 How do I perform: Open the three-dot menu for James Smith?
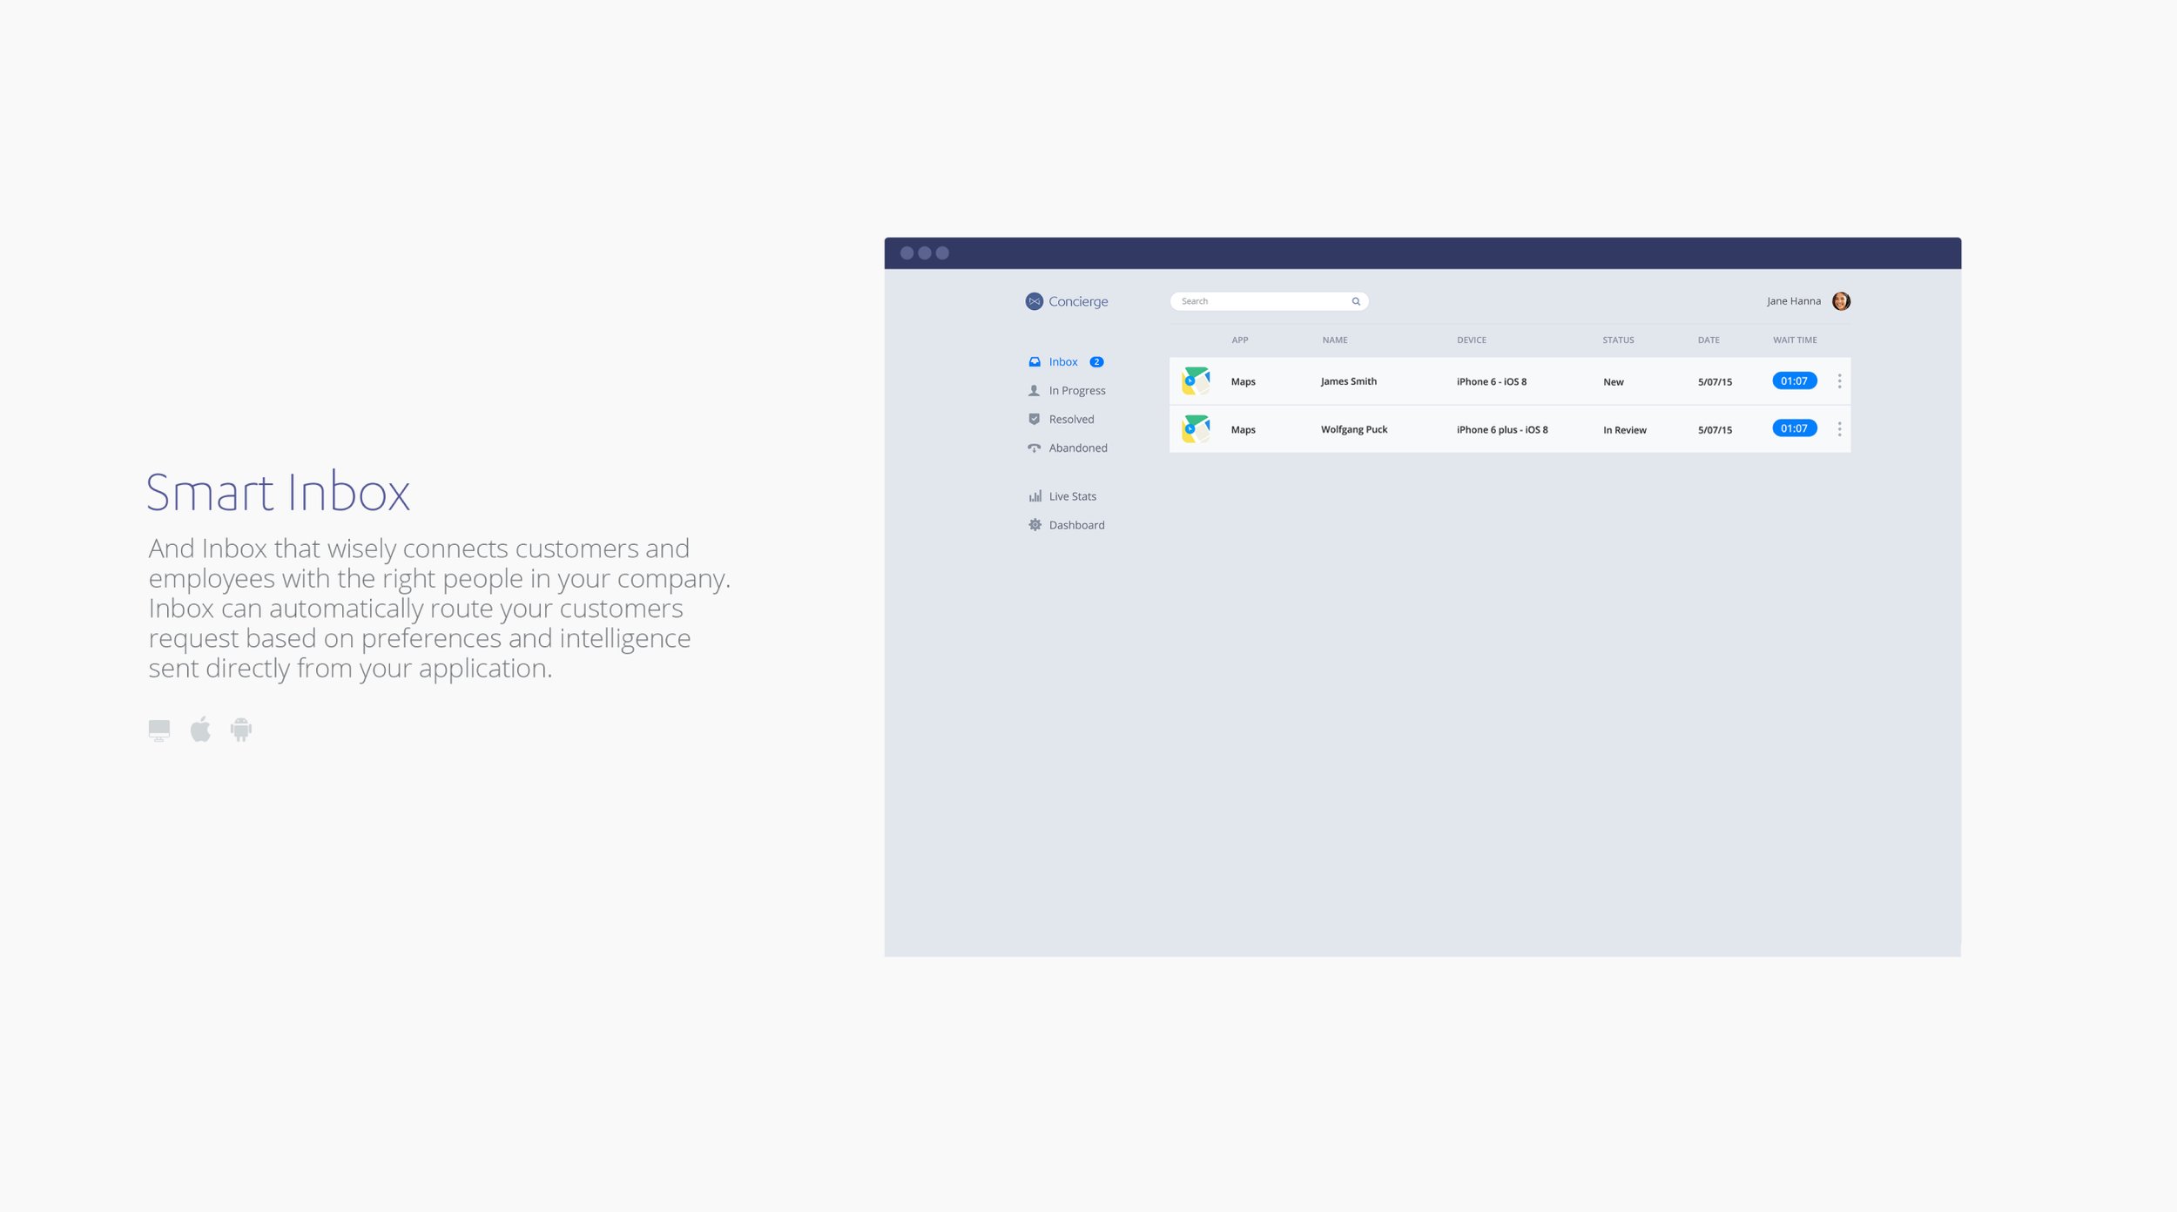1839,381
